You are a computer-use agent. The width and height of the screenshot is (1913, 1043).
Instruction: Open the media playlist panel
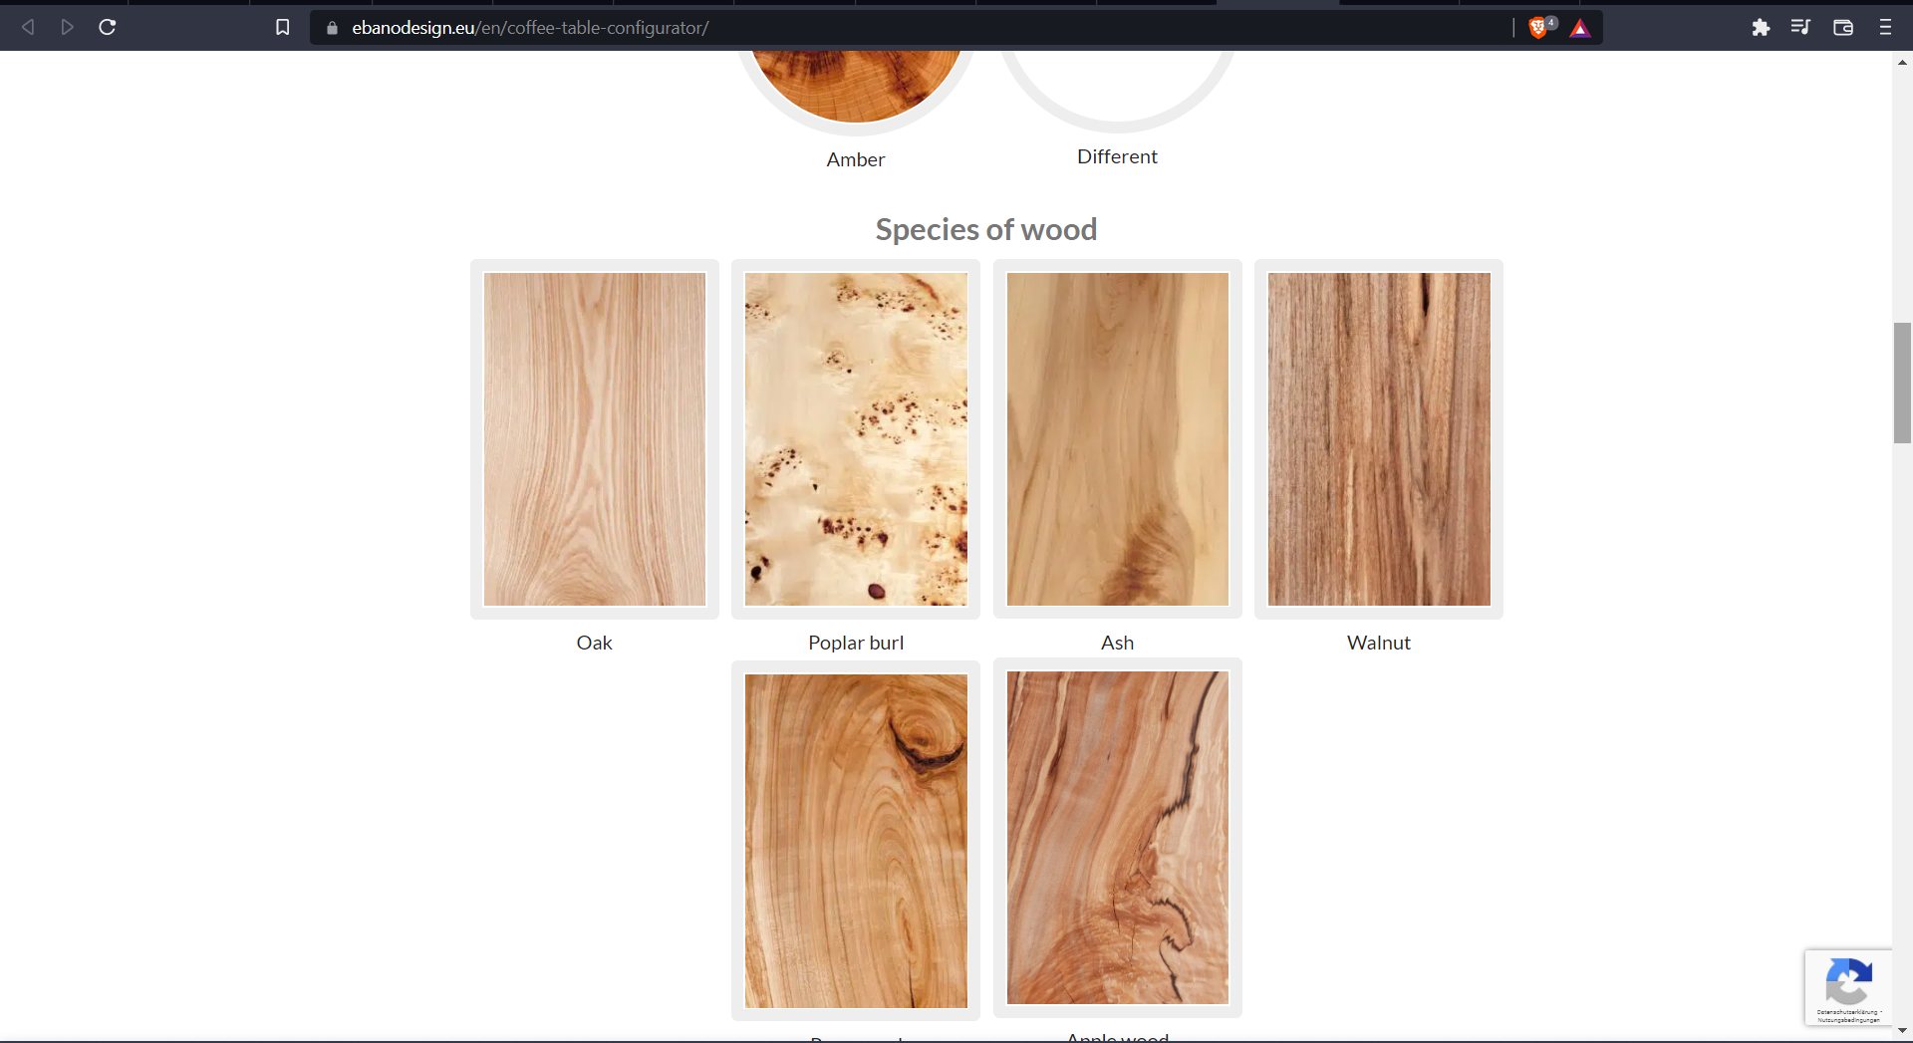(x=1801, y=27)
